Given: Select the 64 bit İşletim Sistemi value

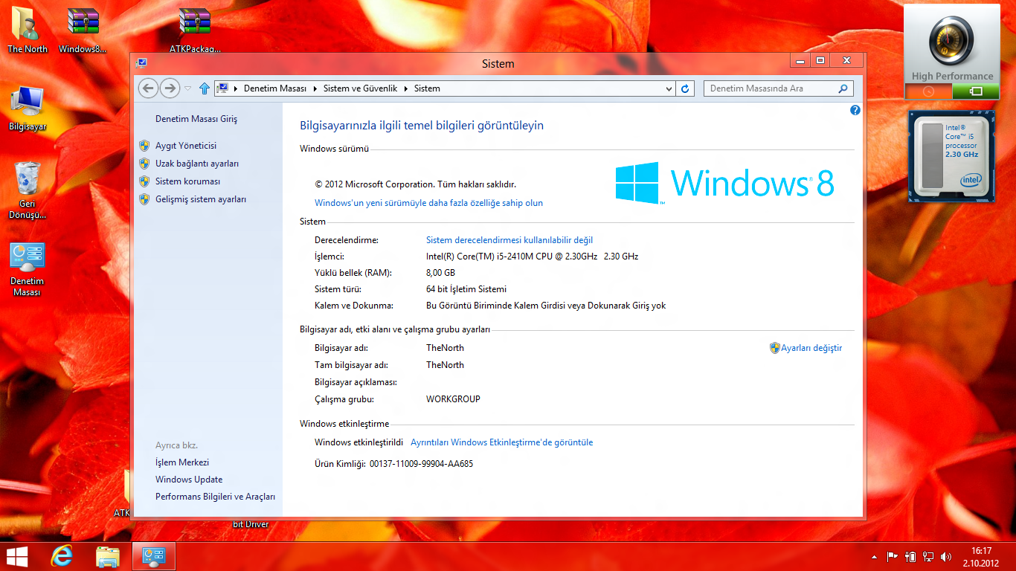Looking at the screenshot, I should 466,289.
